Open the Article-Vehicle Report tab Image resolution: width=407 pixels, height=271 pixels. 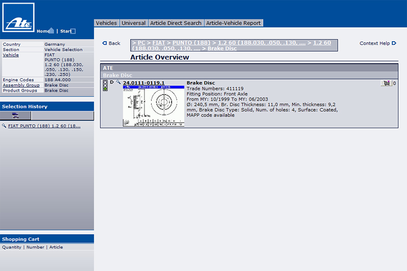[x=234, y=23]
